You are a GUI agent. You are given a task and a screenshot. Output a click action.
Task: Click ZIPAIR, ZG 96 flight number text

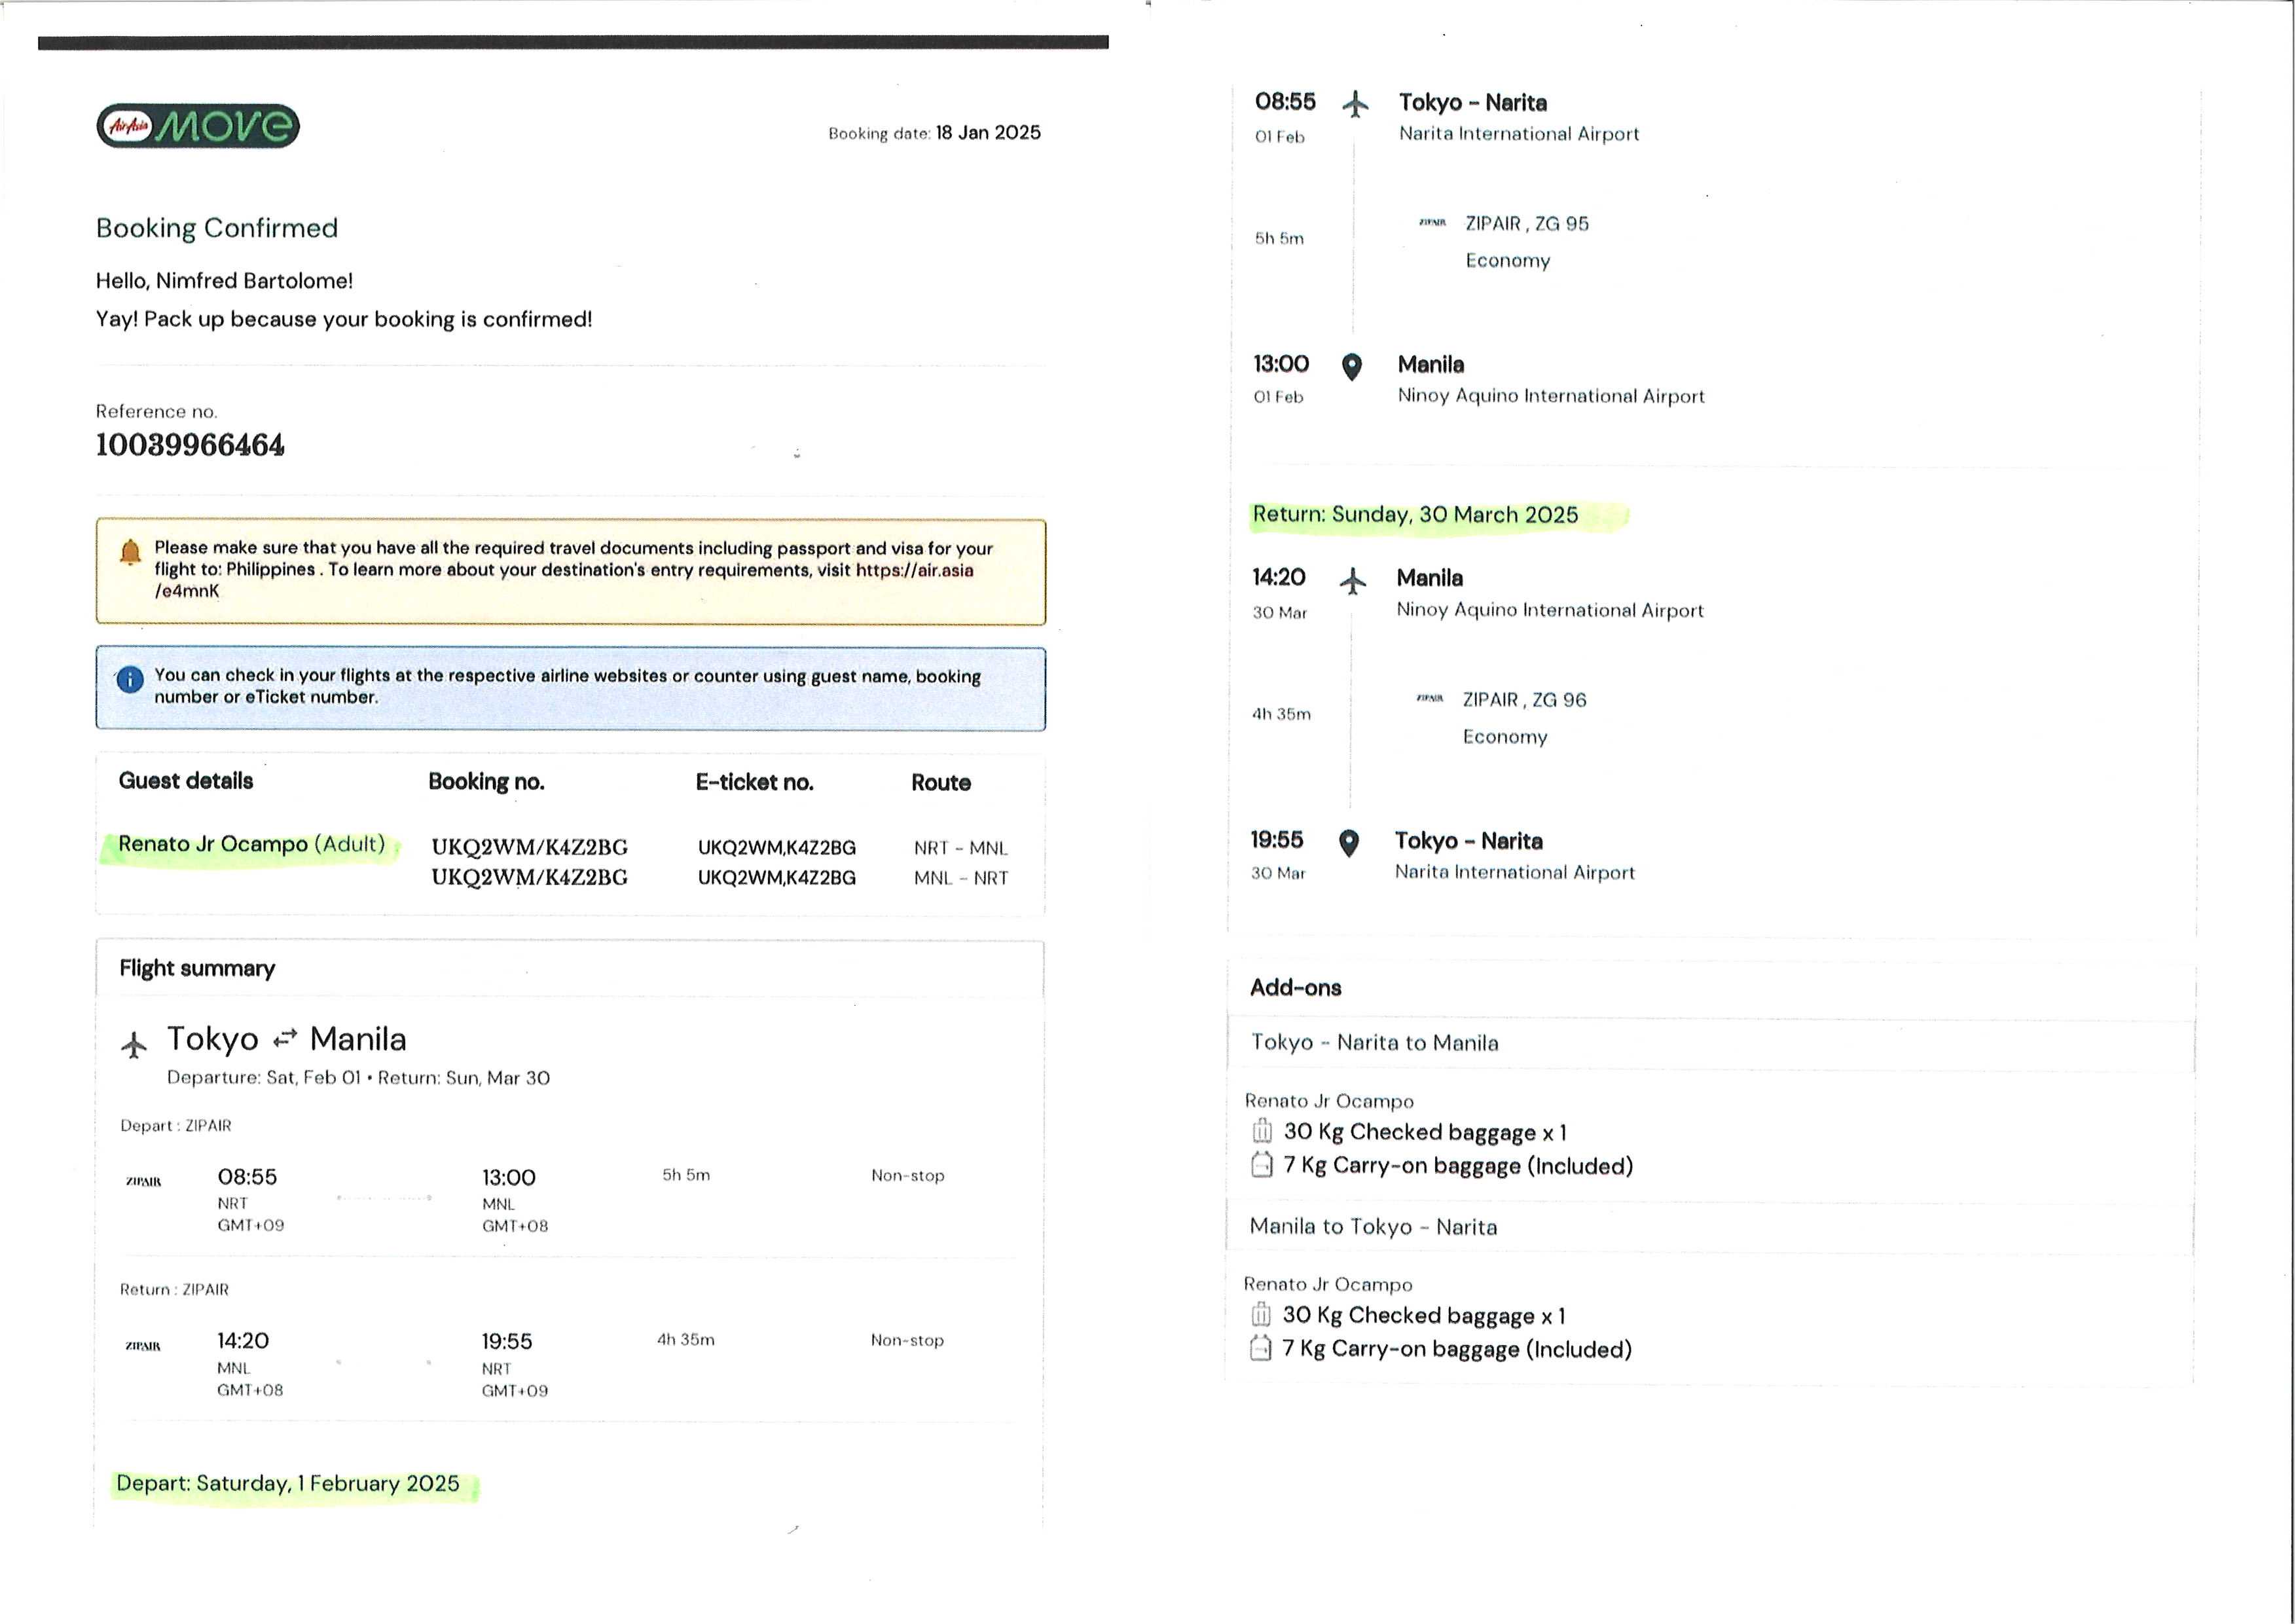point(1524,700)
